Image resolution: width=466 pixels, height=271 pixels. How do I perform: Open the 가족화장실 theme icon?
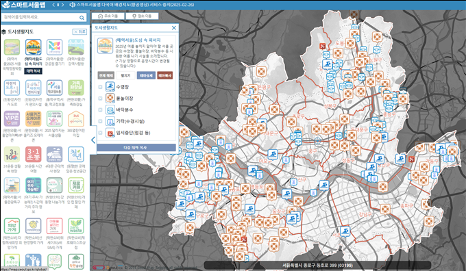(76, 88)
